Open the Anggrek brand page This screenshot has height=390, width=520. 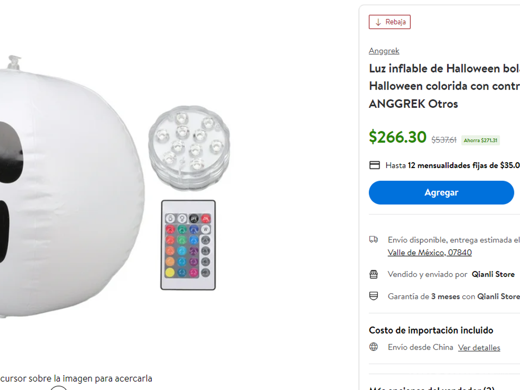point(384,51)
